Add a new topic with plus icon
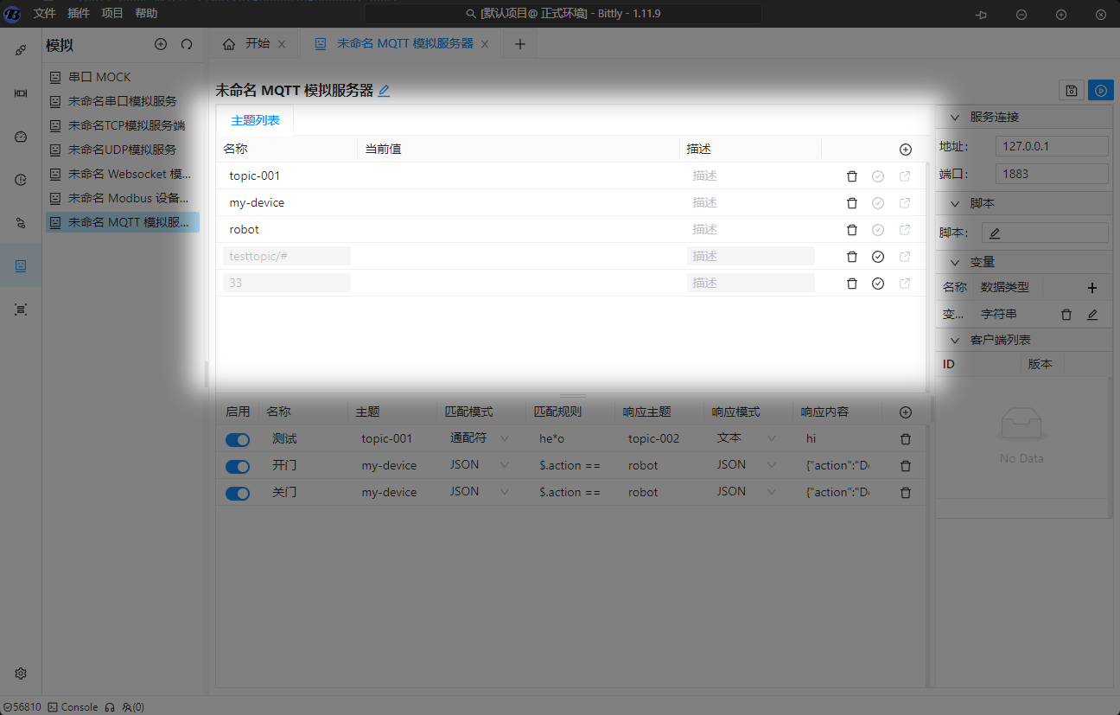Viewport: 1120px width, 715px height. 906,150
